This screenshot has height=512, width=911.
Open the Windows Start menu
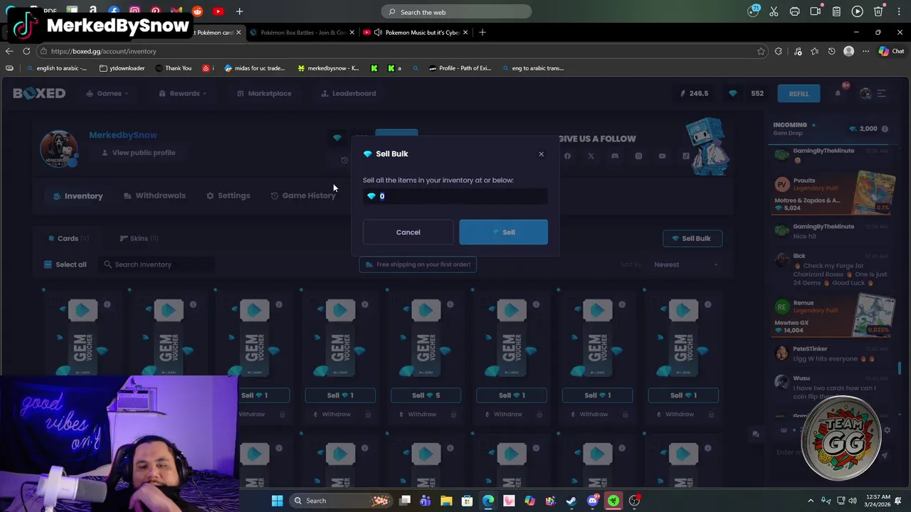coord(277,501)
